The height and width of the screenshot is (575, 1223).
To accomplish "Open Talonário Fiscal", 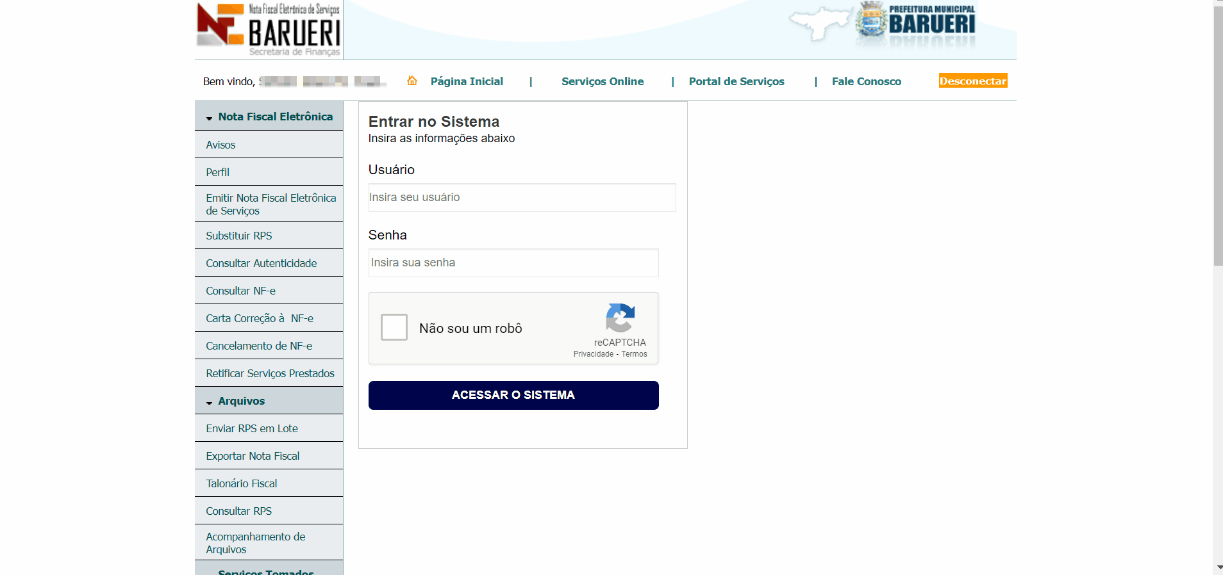I will pos(269,483).
